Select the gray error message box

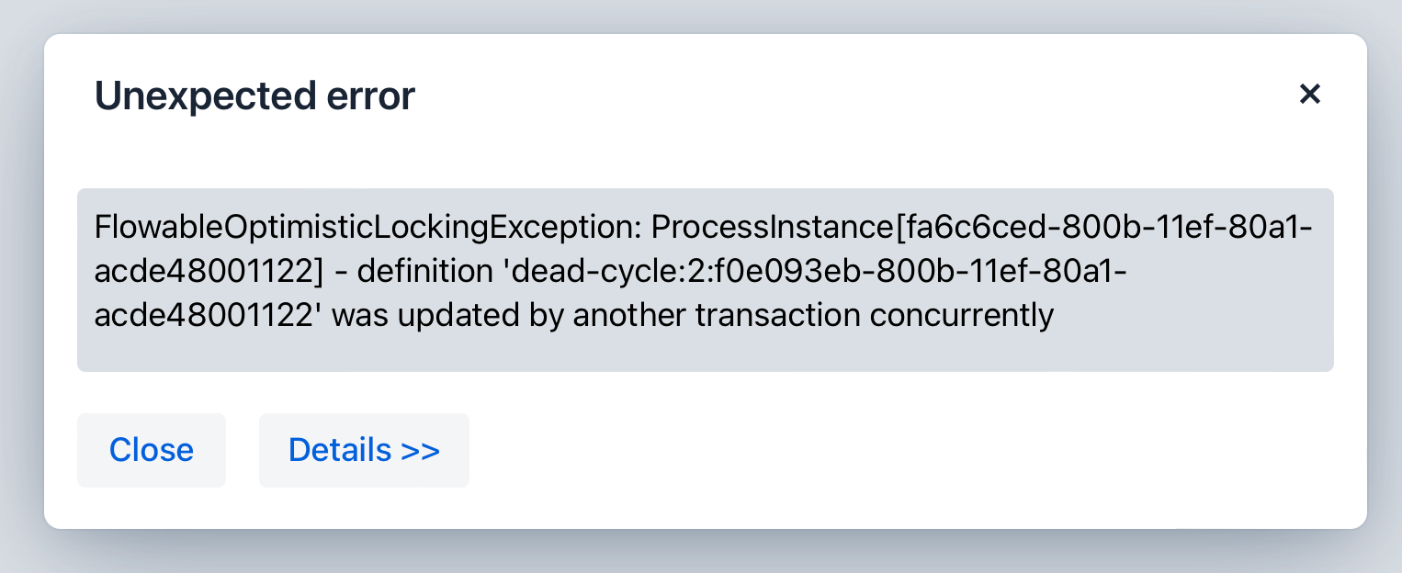(705, 280)
